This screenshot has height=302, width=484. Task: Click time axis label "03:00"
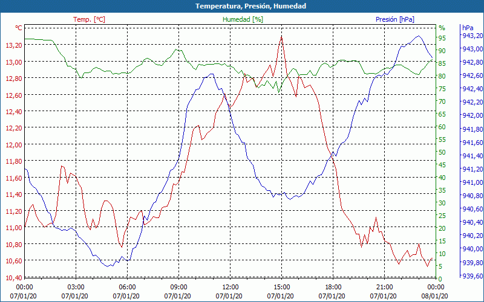click(76, 288)
